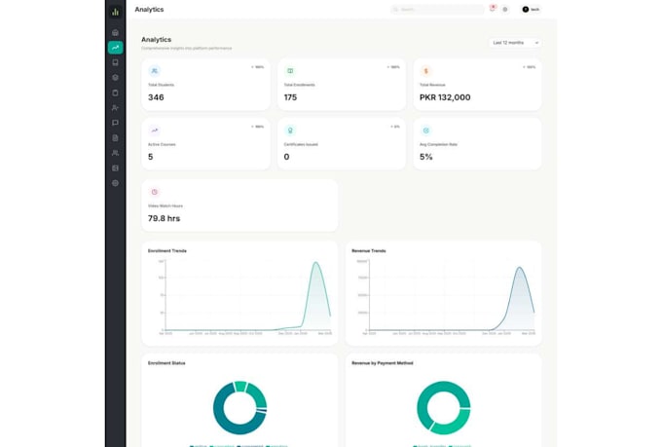Viewport: 662px width, 447px height.
Task: Open the clipboard icon in sidebar
Action: [x=115, y=93]
